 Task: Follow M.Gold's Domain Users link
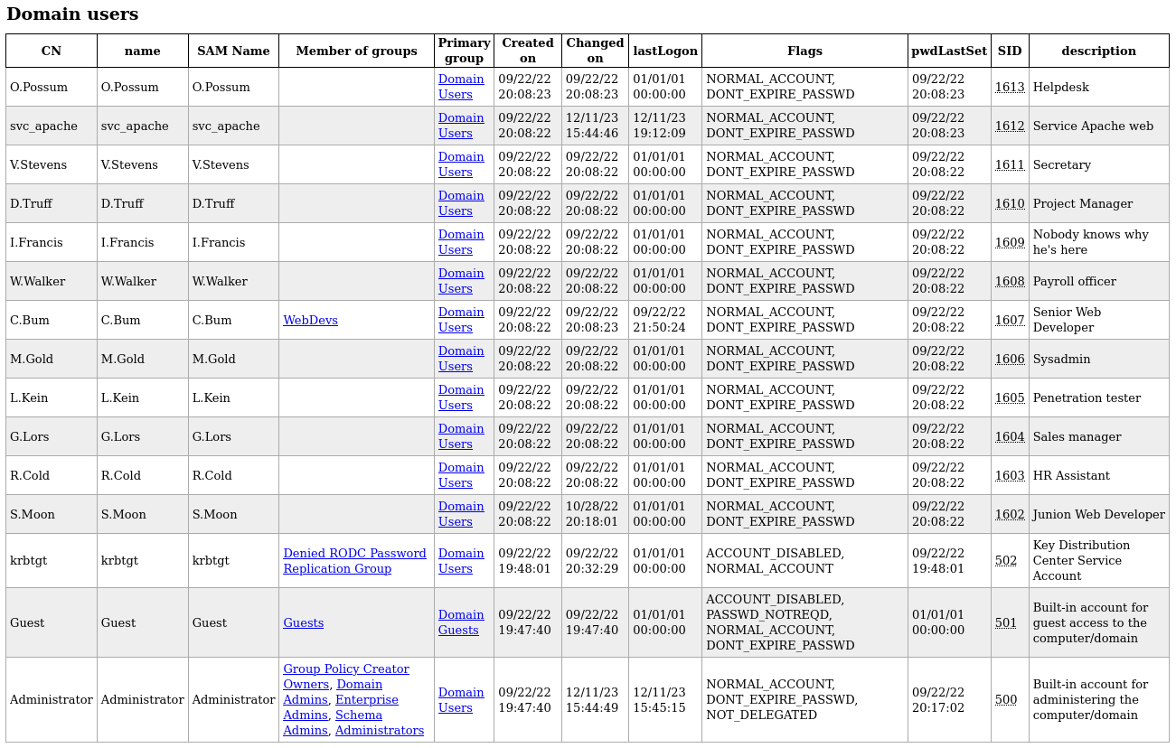tap(461, 359)
